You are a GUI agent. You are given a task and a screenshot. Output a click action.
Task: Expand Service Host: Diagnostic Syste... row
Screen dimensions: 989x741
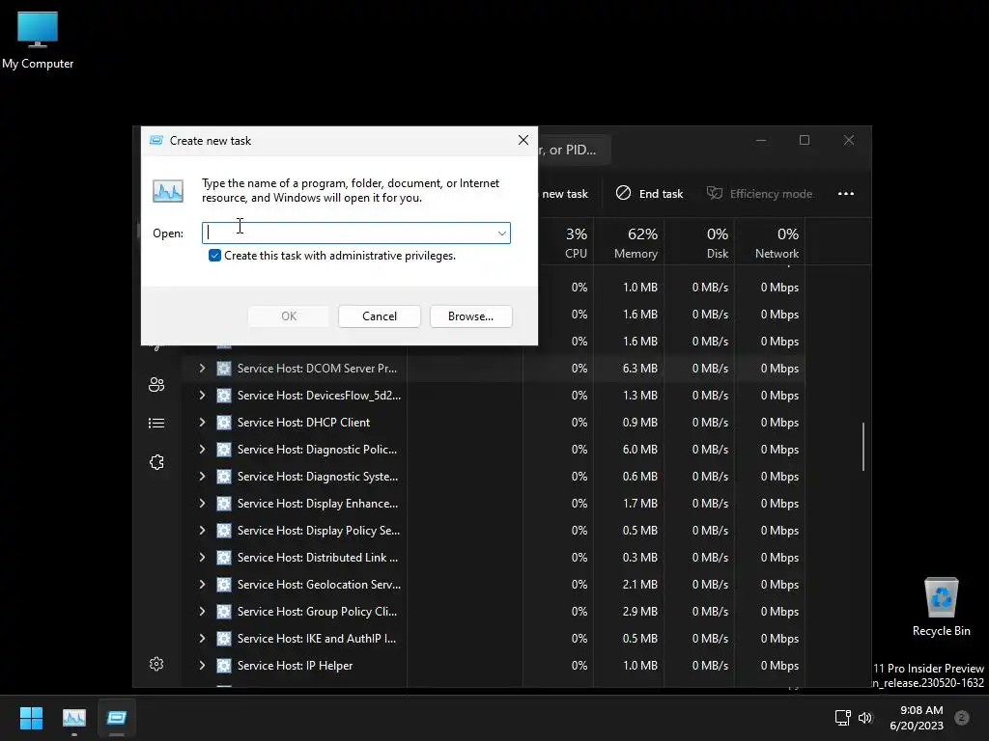(202, 477)
